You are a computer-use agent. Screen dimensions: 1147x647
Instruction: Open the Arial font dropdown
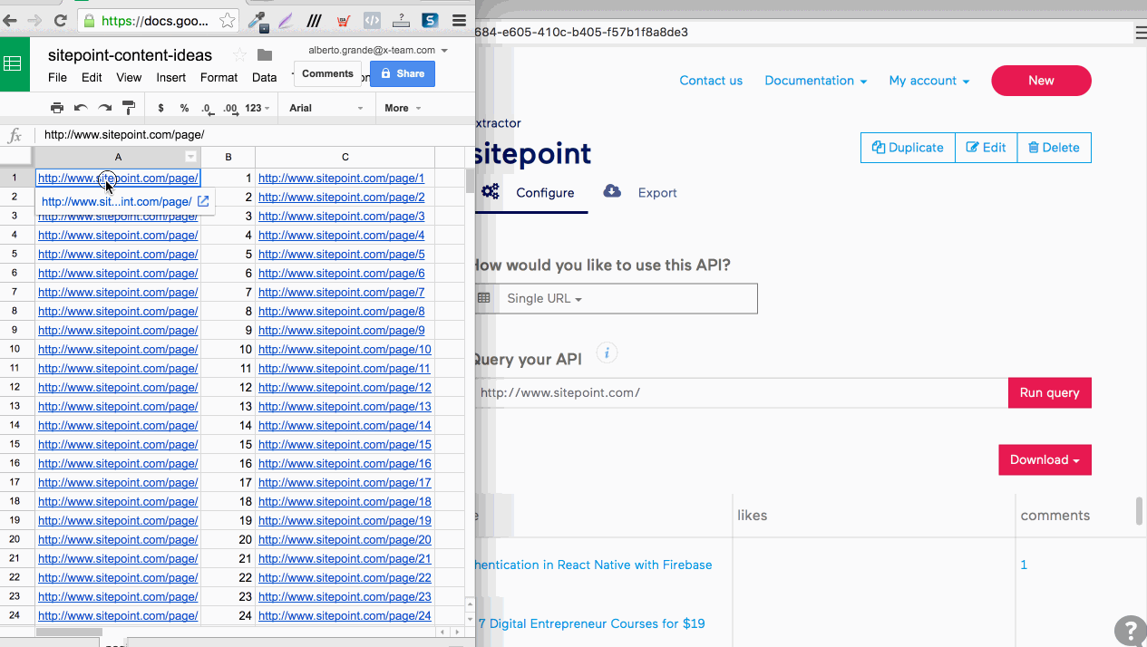[x=326, y=108]
